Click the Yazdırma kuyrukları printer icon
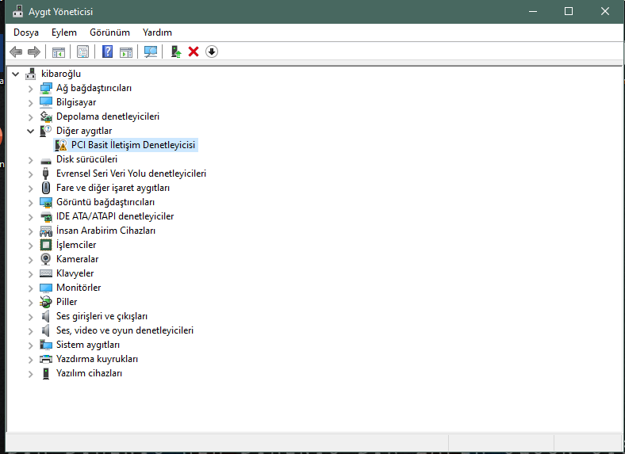Screen dimensions: 625x454 tap(46, 359)
